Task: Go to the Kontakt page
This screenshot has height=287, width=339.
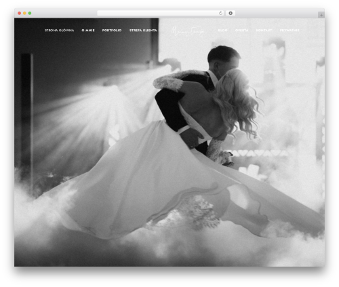Action: 264,31
